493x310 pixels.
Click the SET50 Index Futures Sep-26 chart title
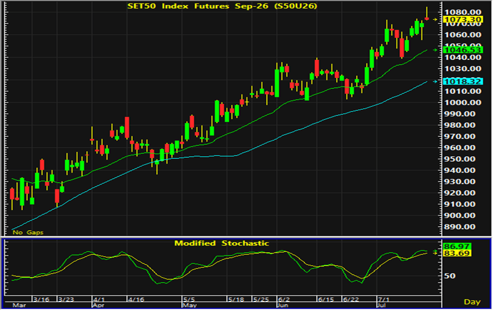222,6
